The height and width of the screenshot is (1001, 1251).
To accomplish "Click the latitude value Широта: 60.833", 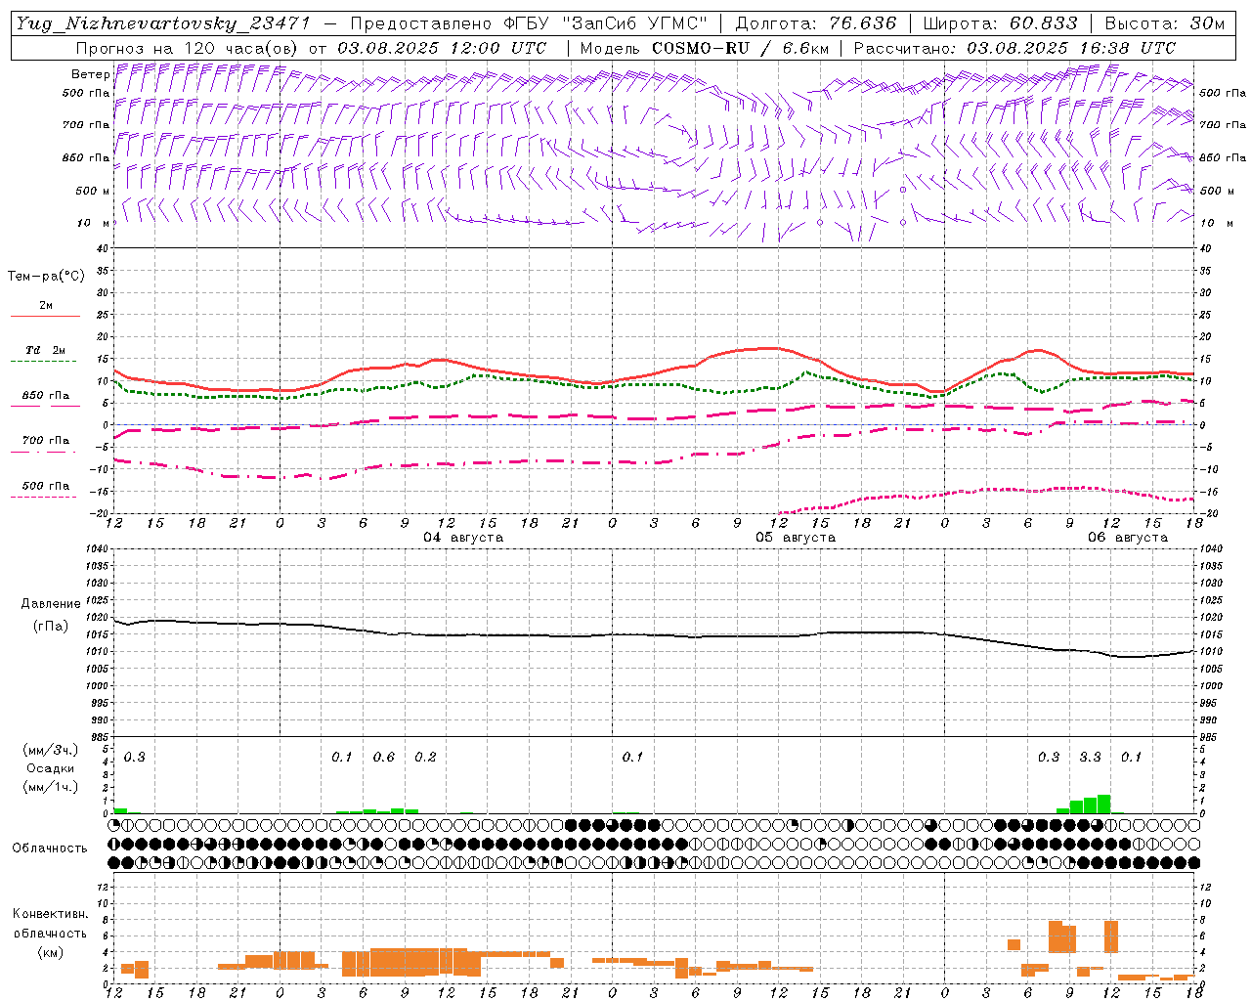I will pyautogui.click(x=1000, y=23).
